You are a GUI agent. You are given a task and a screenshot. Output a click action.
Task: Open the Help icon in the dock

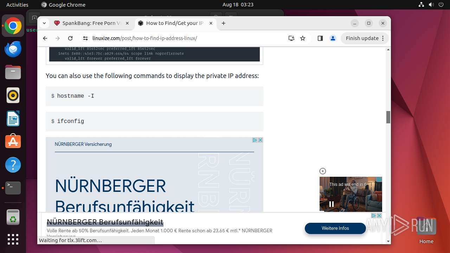[x=13, y=165]
